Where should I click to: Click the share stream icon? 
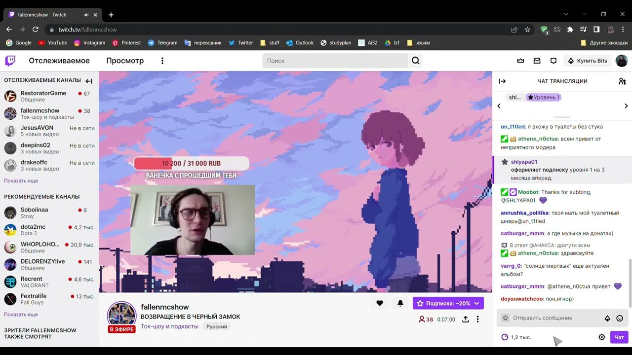pyautogui.click(x=466, y=319)
